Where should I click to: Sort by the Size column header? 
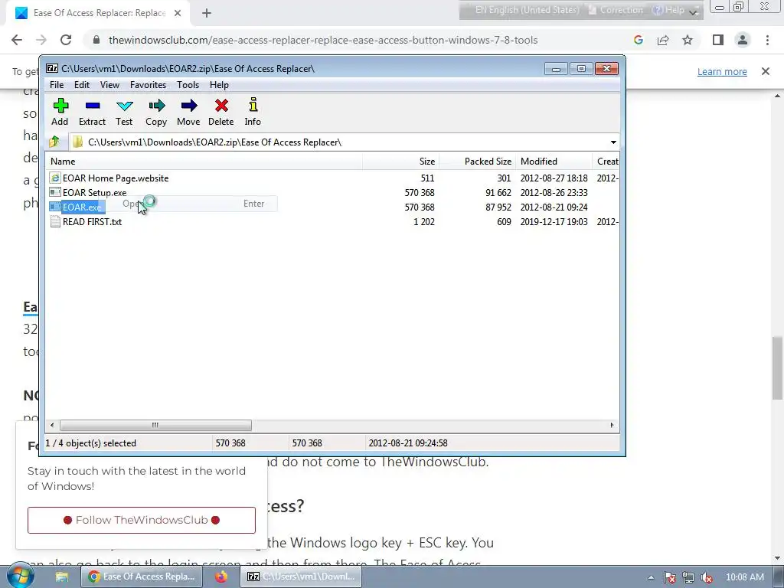[401, 162]
